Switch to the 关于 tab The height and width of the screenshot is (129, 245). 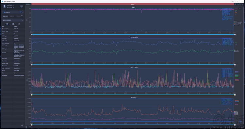click(x=19, y=24)
